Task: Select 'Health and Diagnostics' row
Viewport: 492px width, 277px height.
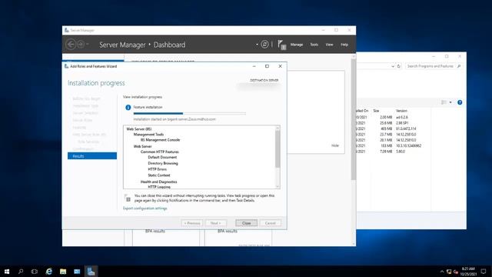Action: pyautogui.click(x=158, y=182)
